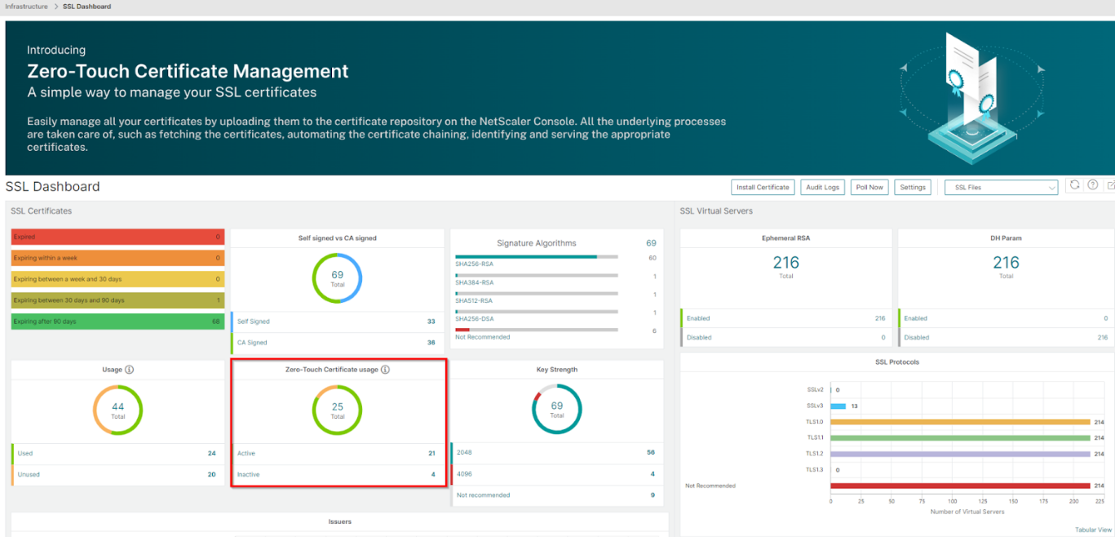Image resolution: width=1115 pixels, height=537 pixels.
Task: Open the Tabular View link
Action: (x=1093, y=530)
